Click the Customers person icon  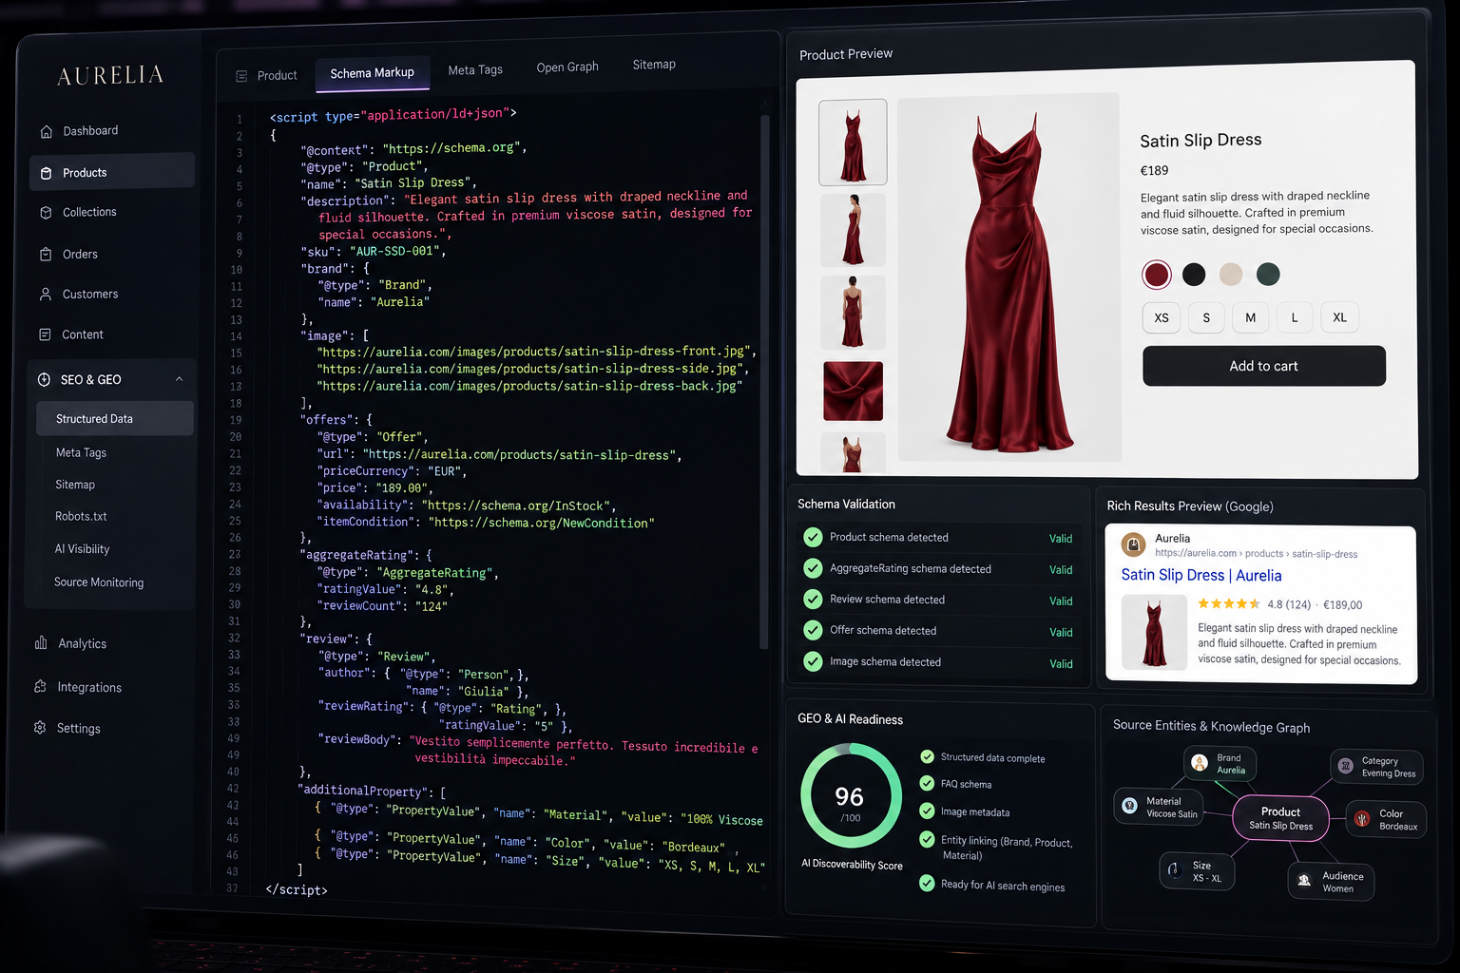coord(46,295)
